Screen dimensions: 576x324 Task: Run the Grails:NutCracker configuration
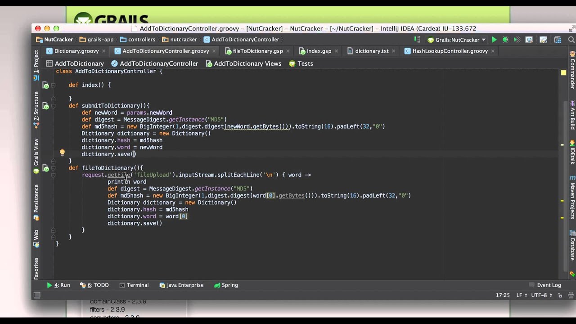tap(494, 40)
